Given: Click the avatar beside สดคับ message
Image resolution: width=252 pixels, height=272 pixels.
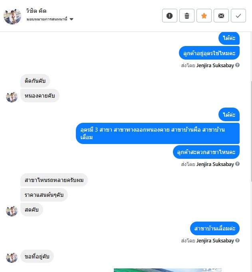Looking at the screenshot, I should pos(12,211).
